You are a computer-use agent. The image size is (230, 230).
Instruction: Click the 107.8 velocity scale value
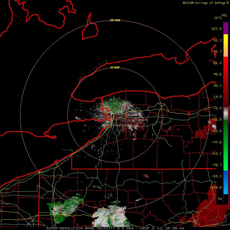click(216, 29)
